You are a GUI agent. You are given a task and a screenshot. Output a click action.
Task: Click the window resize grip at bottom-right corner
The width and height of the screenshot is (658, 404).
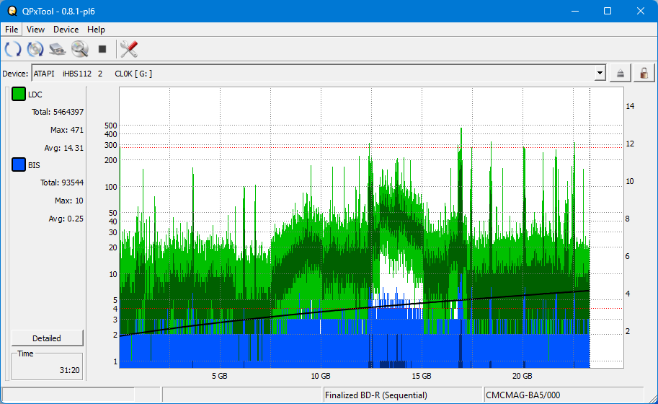click(652, 398)
